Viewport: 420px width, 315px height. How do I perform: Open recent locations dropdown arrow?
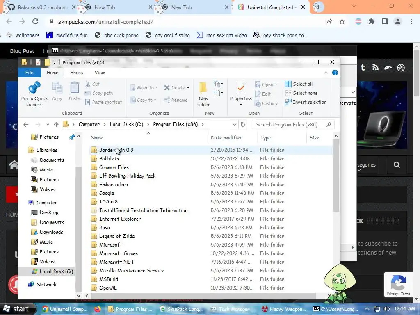pyautogui.click(x=48, y=125)
